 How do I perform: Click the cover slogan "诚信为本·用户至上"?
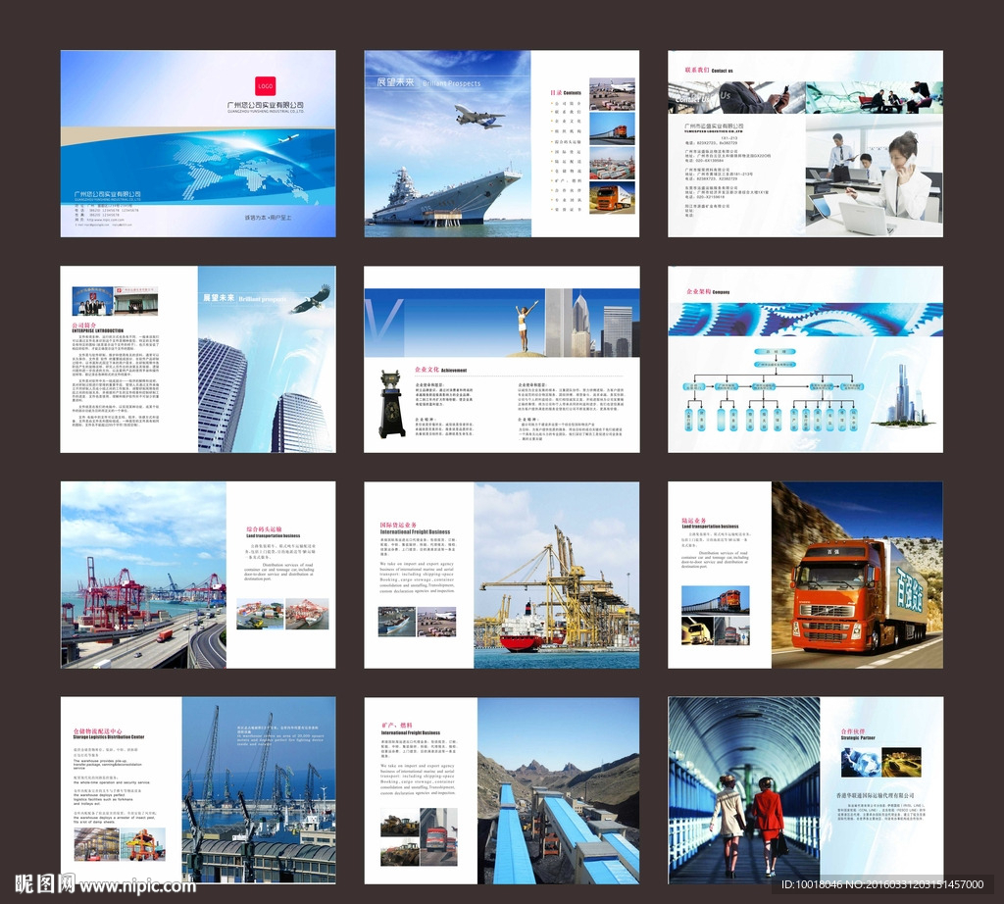click(268, 218)
